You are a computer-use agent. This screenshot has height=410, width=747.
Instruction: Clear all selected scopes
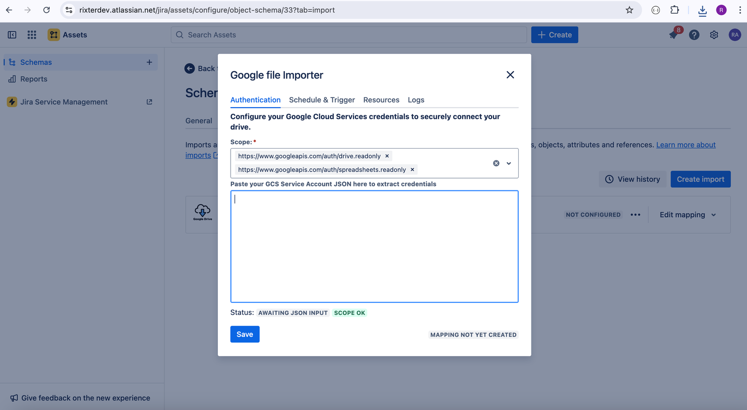496,163
